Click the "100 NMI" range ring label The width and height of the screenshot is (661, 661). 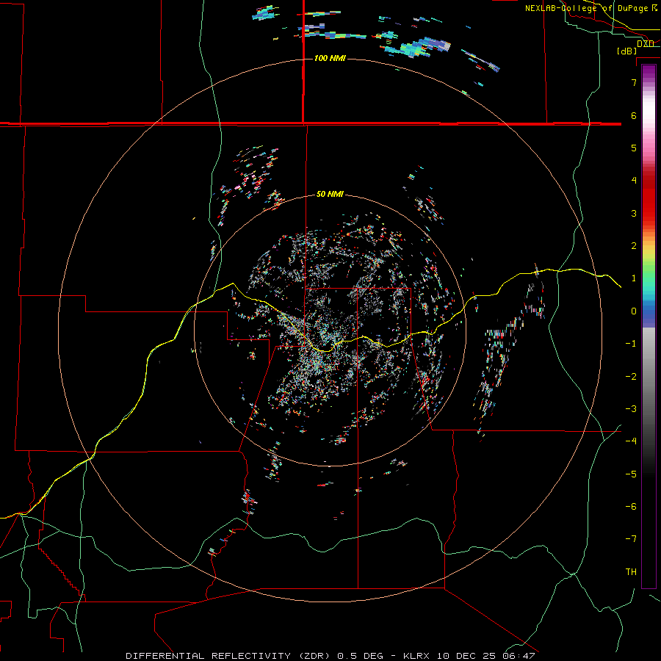(x=330, y=58)
